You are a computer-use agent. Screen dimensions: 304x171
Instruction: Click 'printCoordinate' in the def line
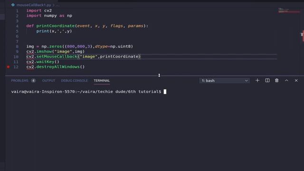[56, 26]
